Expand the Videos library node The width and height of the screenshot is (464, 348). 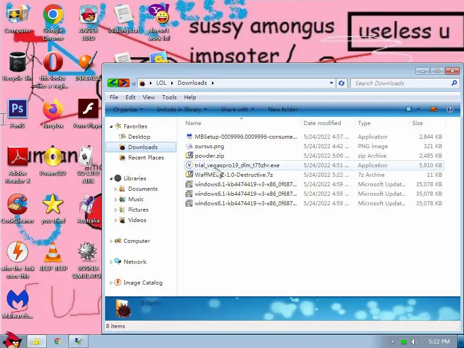[x=116, y=220]
